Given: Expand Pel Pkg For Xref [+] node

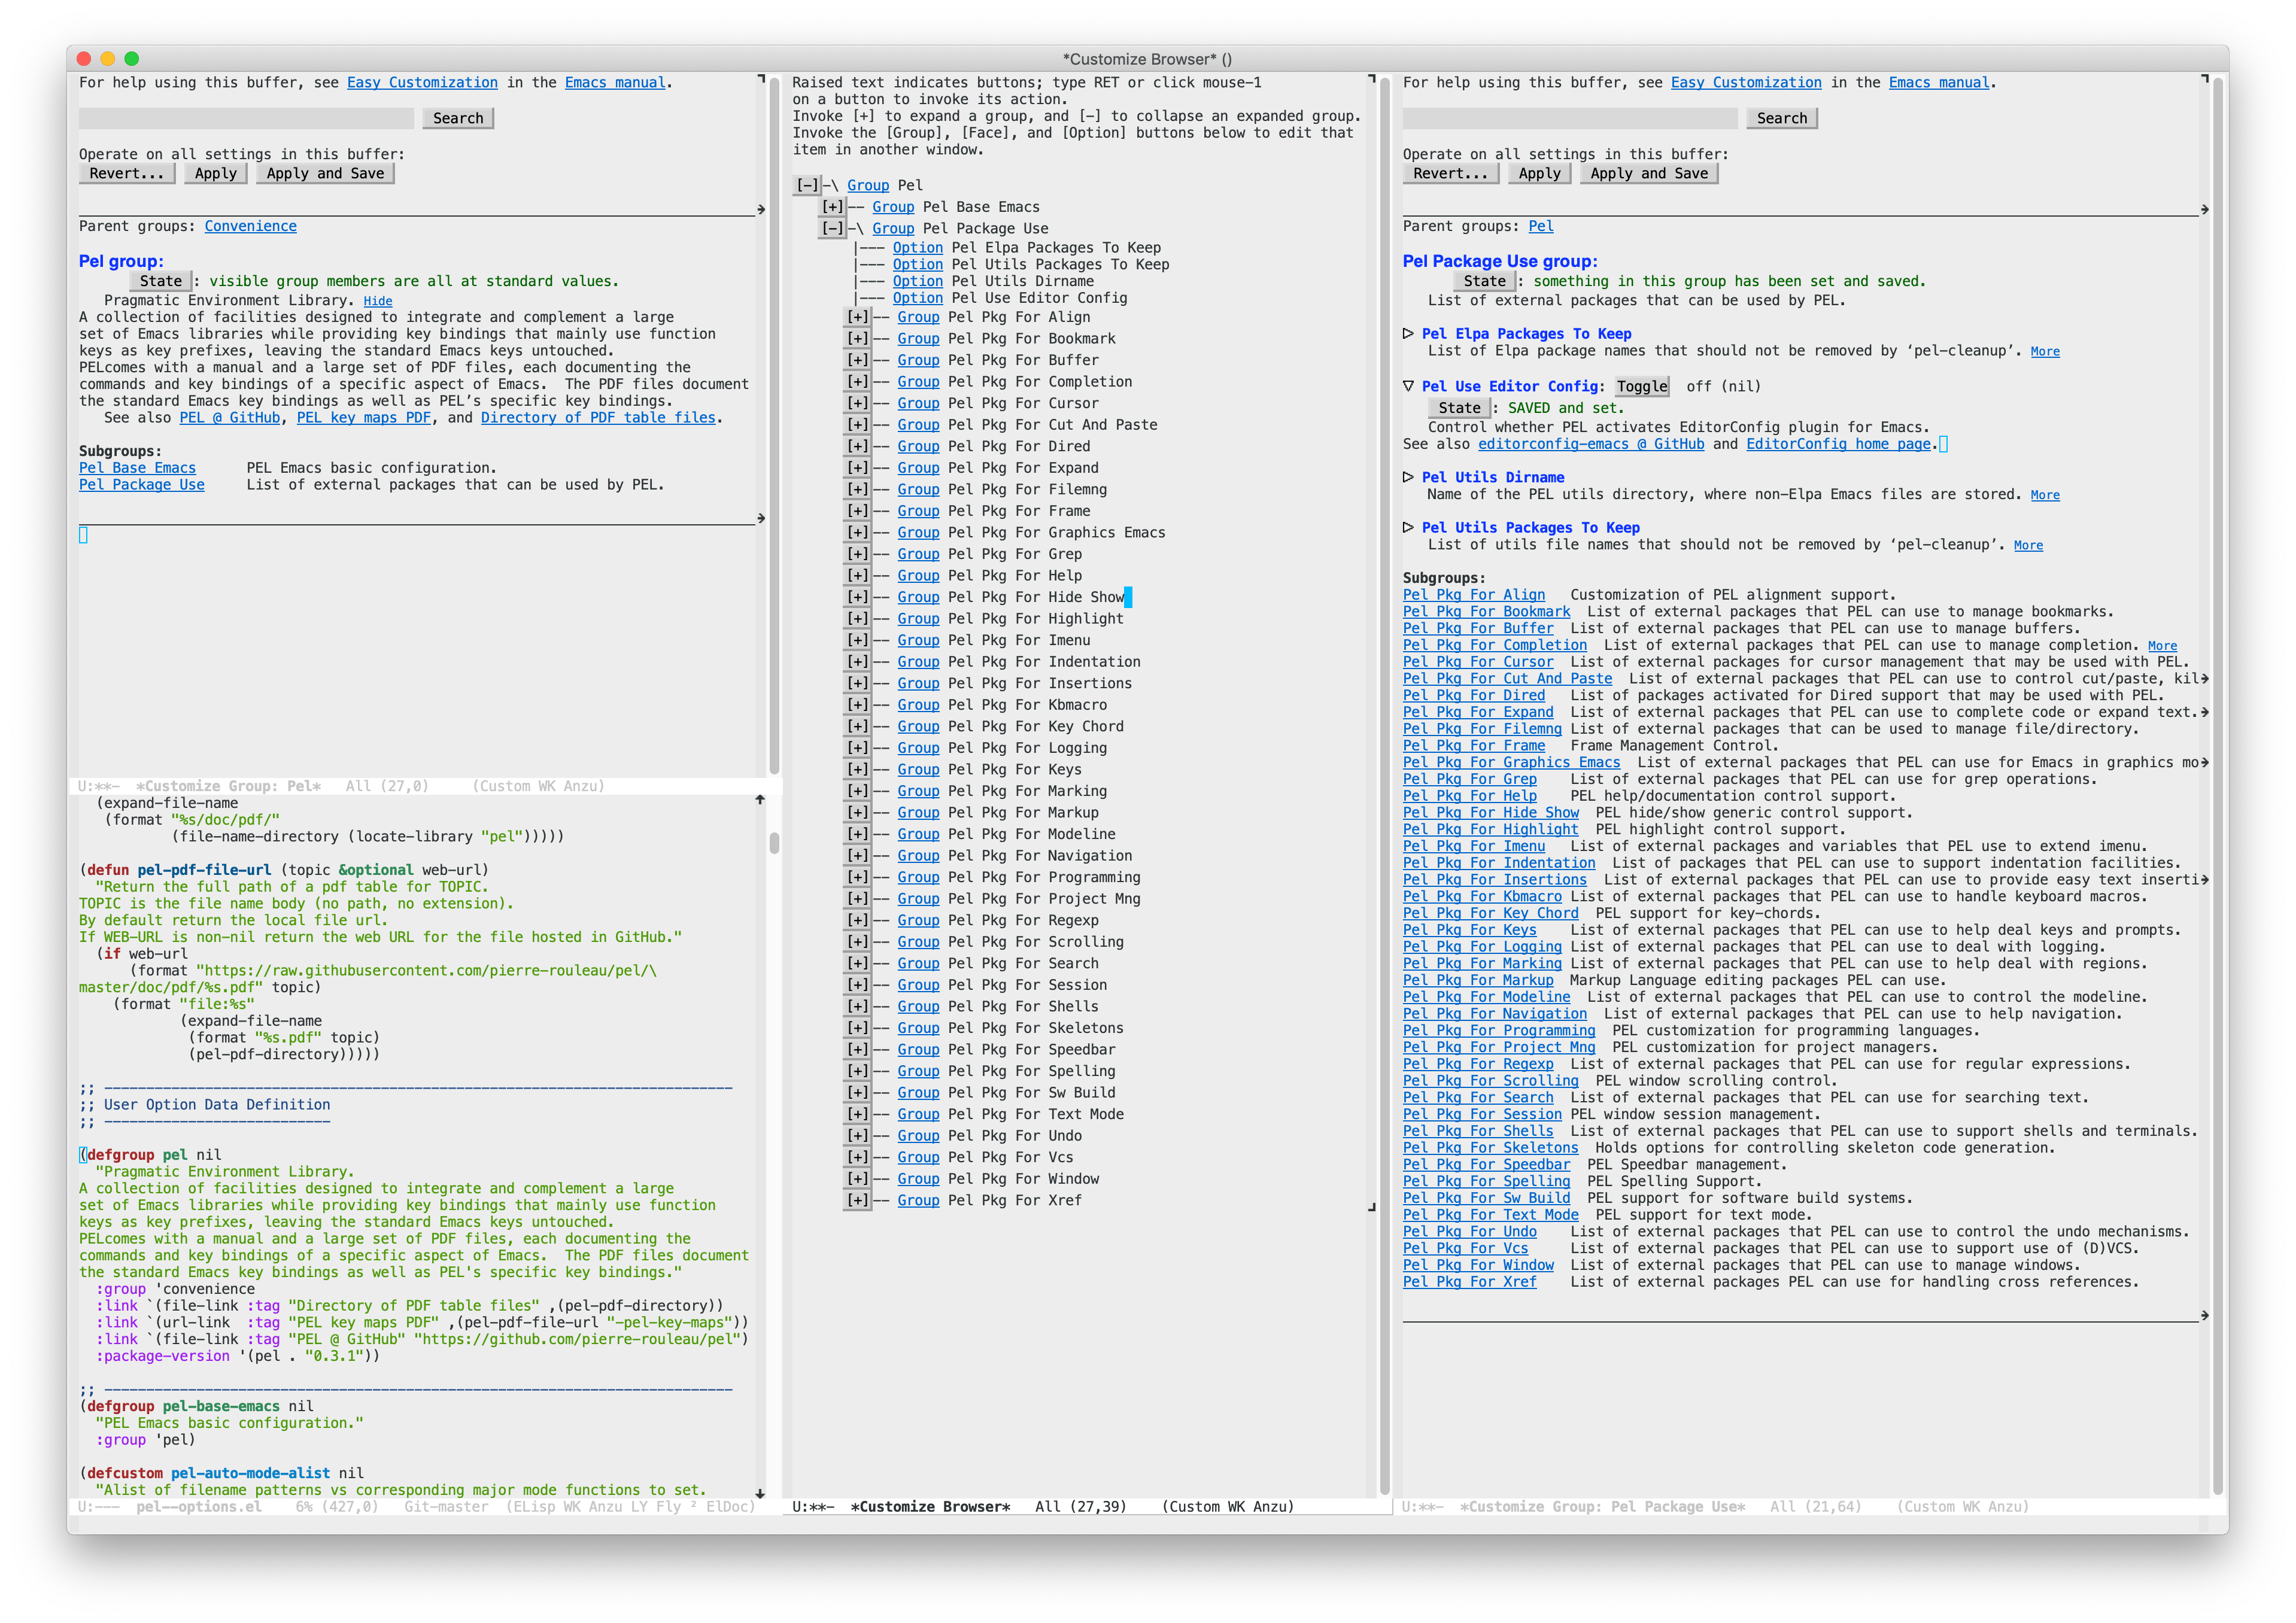Looking at the screenshot, I should coord(857,1200).
